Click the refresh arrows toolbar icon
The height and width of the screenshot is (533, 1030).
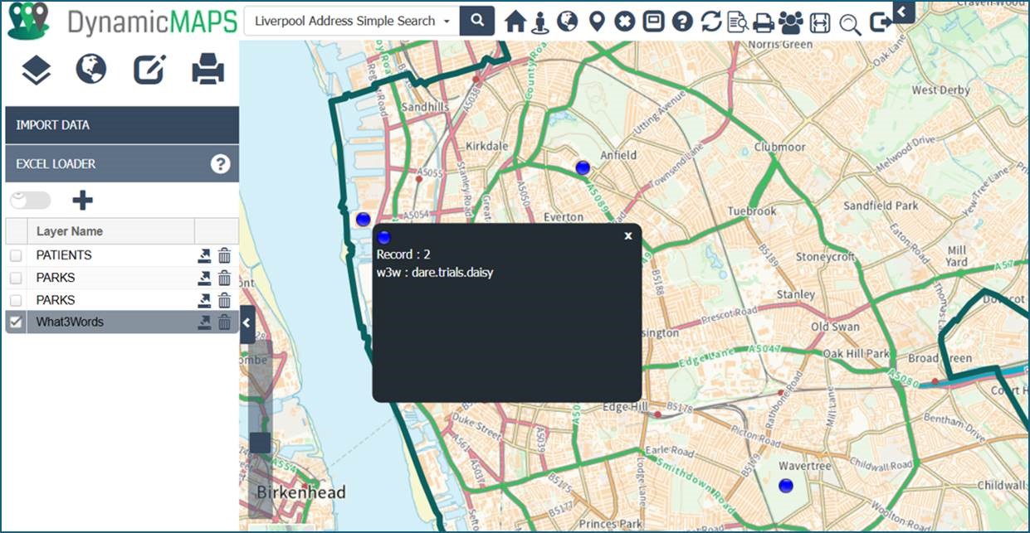(711, 22)
